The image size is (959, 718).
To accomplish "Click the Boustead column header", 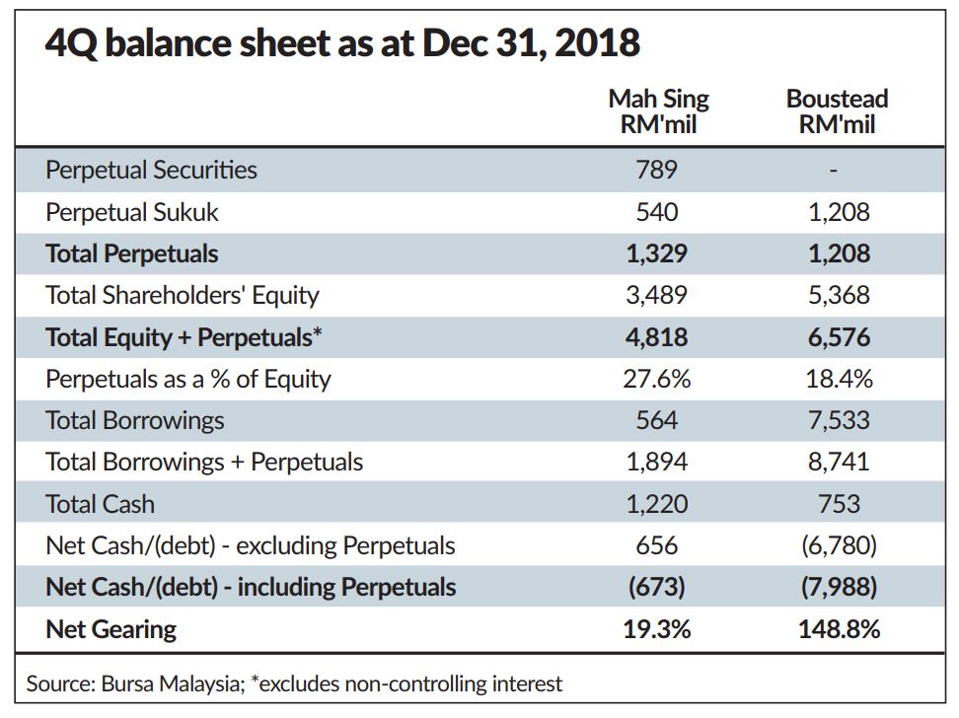I will [837, 111].
